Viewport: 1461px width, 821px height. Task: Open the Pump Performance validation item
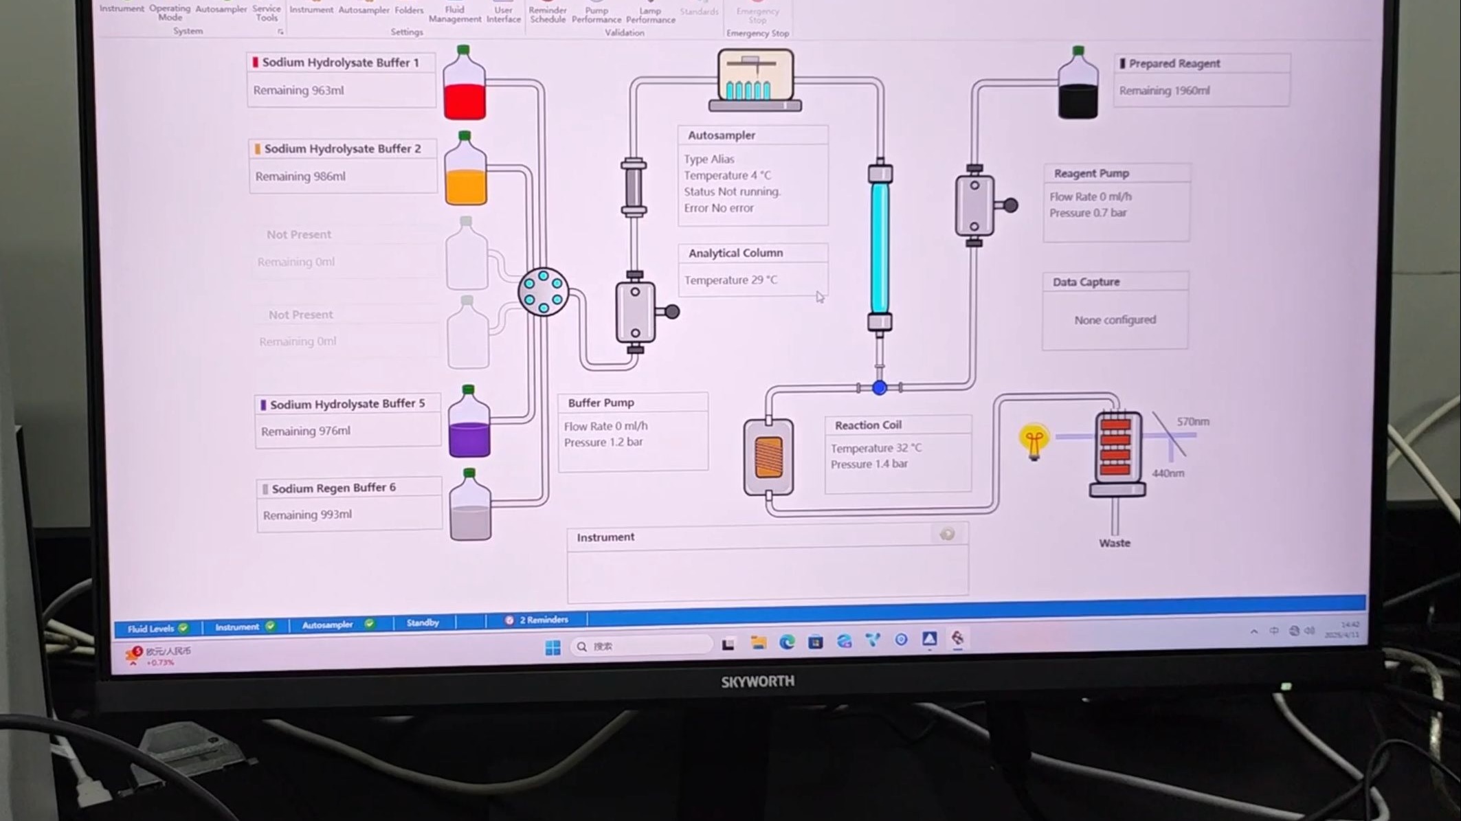pos(596,14)
